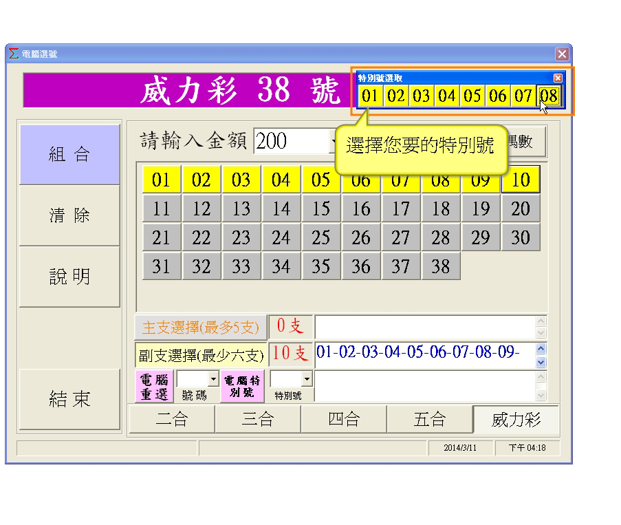Select number 23 in grid
The width and height of the screenshot is (621, 525).
[241, 238]
